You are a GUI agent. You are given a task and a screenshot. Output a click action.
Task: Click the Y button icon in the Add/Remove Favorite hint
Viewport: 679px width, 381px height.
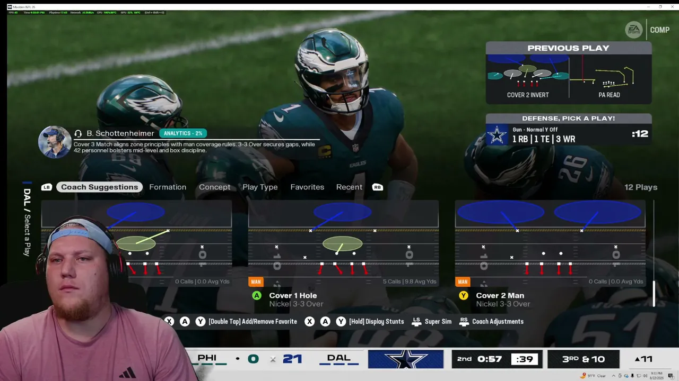[x=200, y=322]
